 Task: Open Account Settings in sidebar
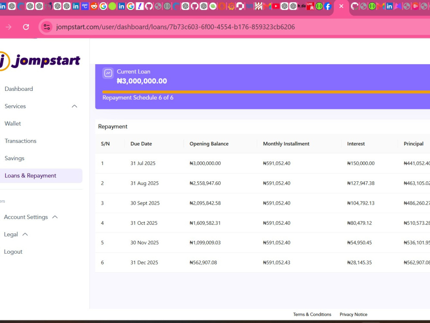click(x=26, y=217)
